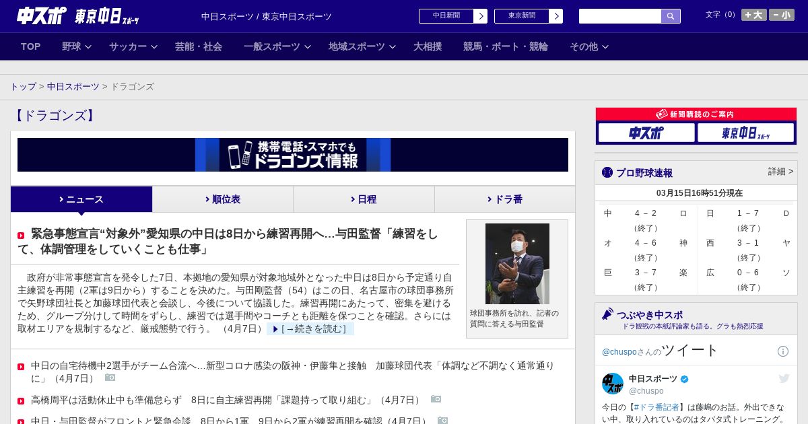Open 詳細 > link in プロ野球速報

(x=780, y=172)
